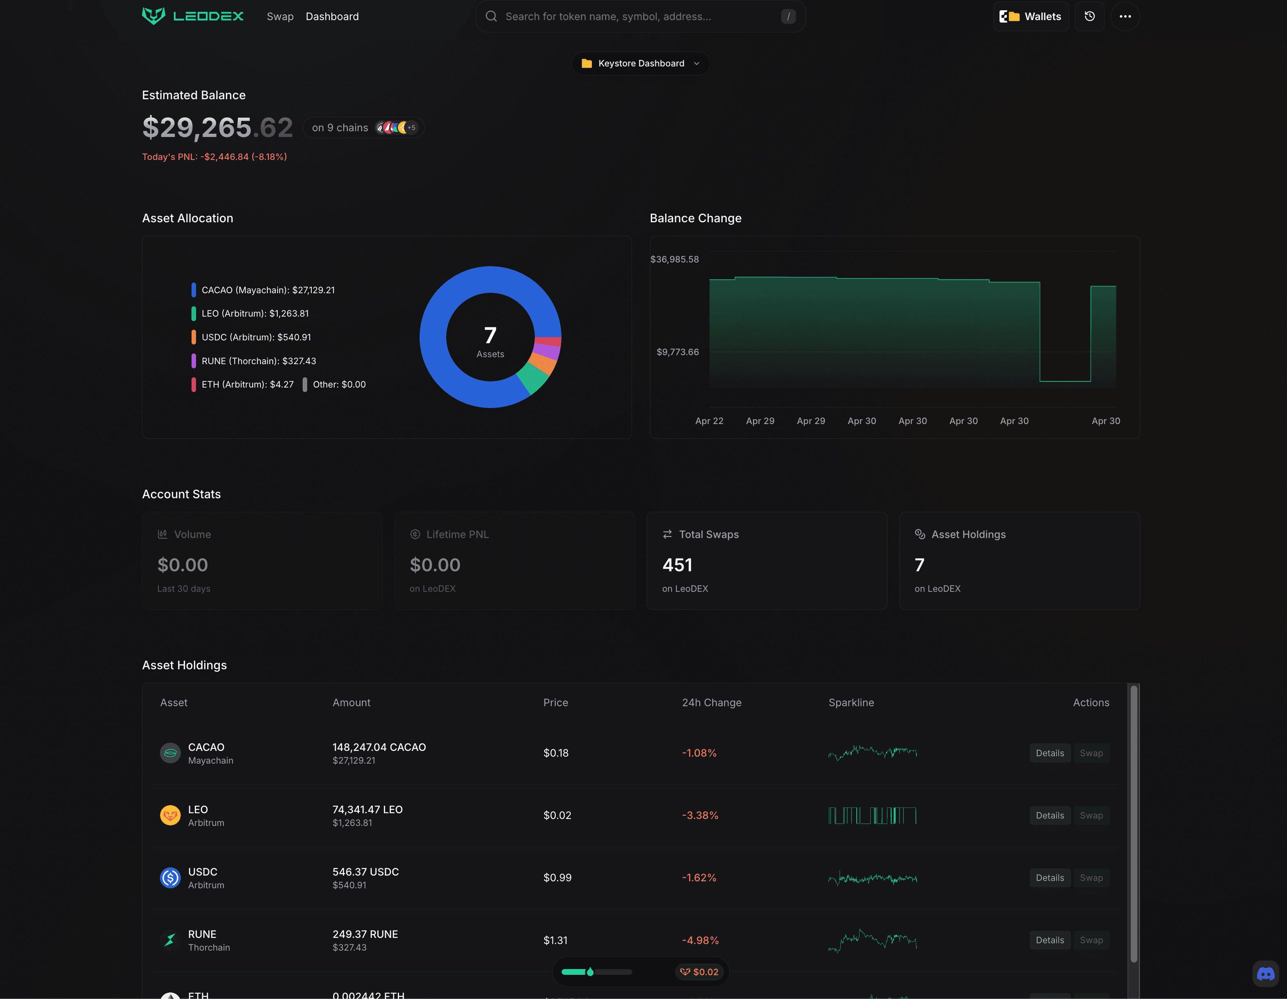Click Details for LEO

[1050, 815]
